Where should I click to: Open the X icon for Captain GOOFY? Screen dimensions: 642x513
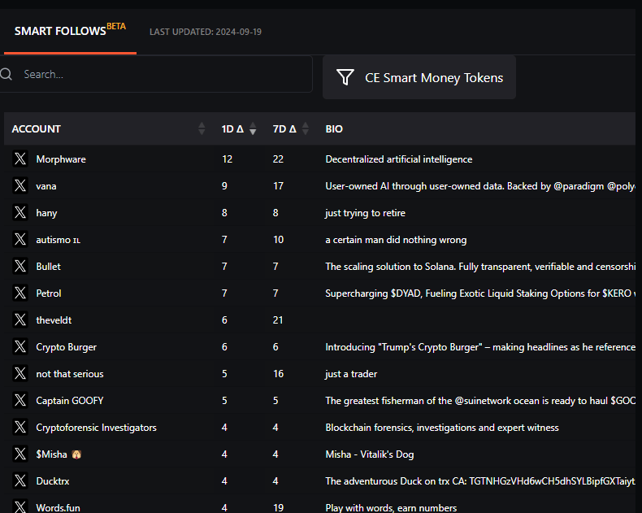(x=20, y=400)
